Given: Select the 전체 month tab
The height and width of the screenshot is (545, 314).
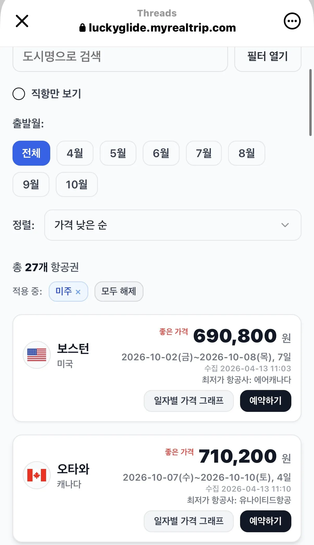Looking at the screenshot, I should [x=31, y=153].
